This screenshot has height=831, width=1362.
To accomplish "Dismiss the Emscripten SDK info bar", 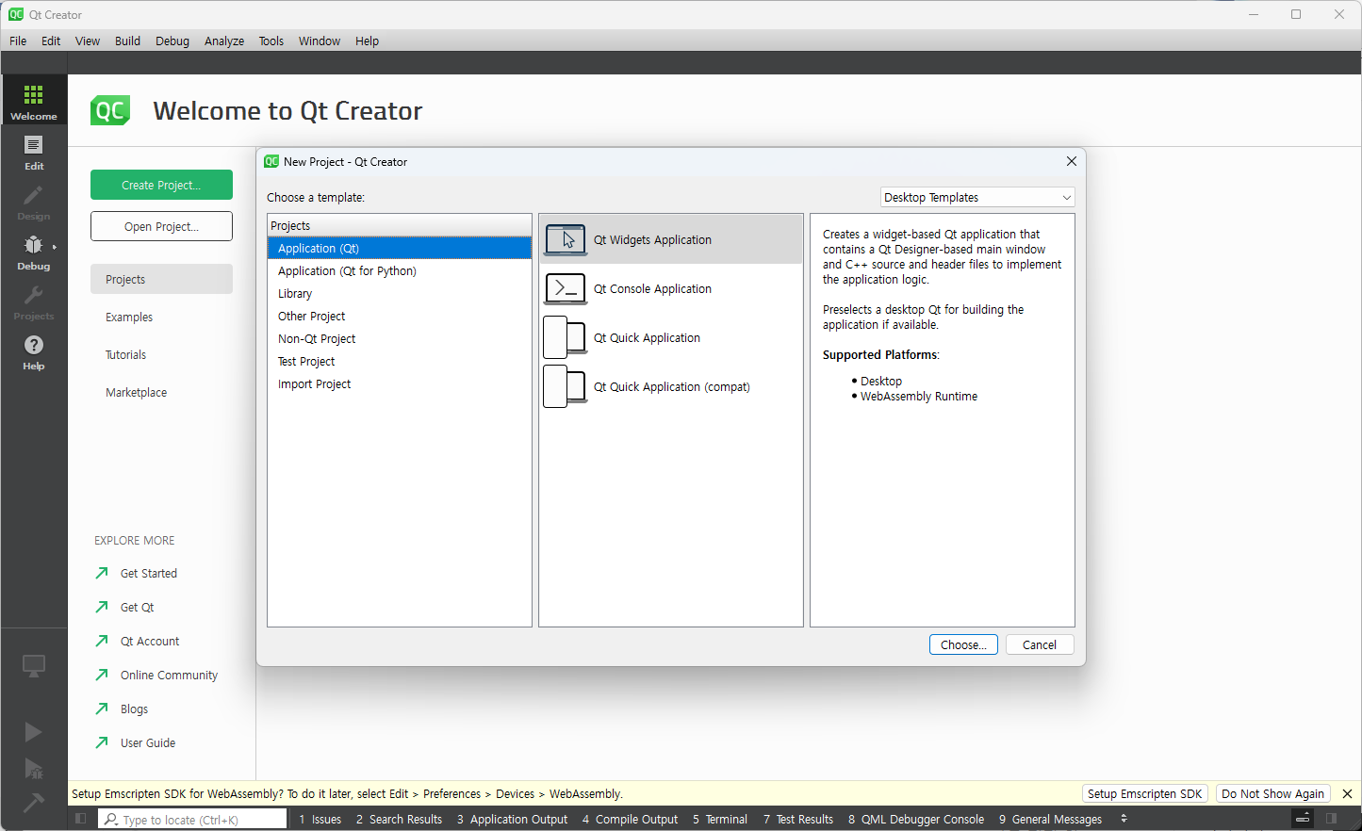I will [x=1347, y=793].
